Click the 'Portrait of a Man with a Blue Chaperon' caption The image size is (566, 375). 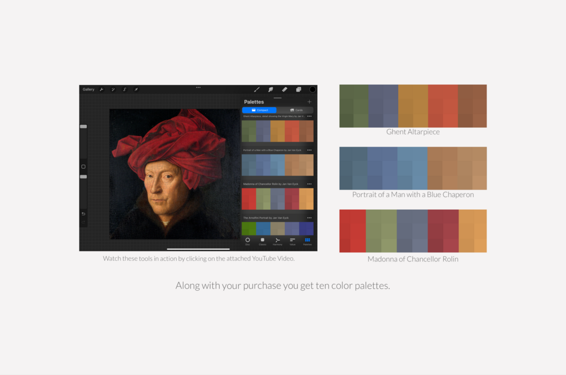pyautogui.click(x=413, y=195)
